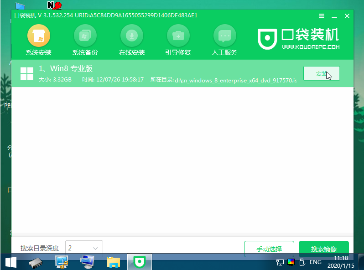Open File Explorer from the taskbar

coord(114,262)
